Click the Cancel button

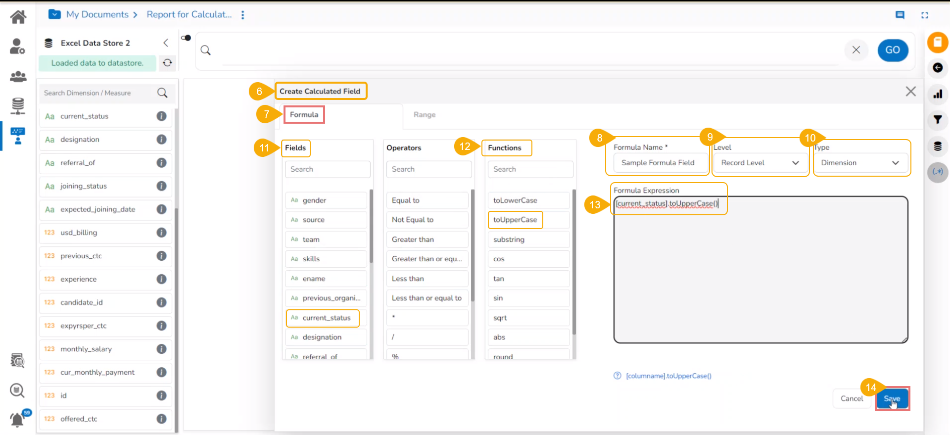[851, 399]
